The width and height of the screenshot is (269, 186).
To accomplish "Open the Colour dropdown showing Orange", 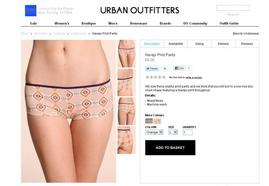I will pos(154,132).
